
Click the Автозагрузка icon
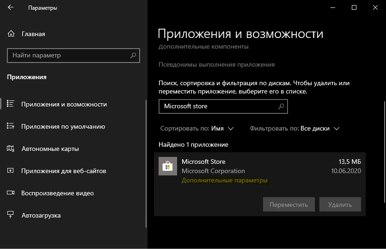click(x=11, y=215)
